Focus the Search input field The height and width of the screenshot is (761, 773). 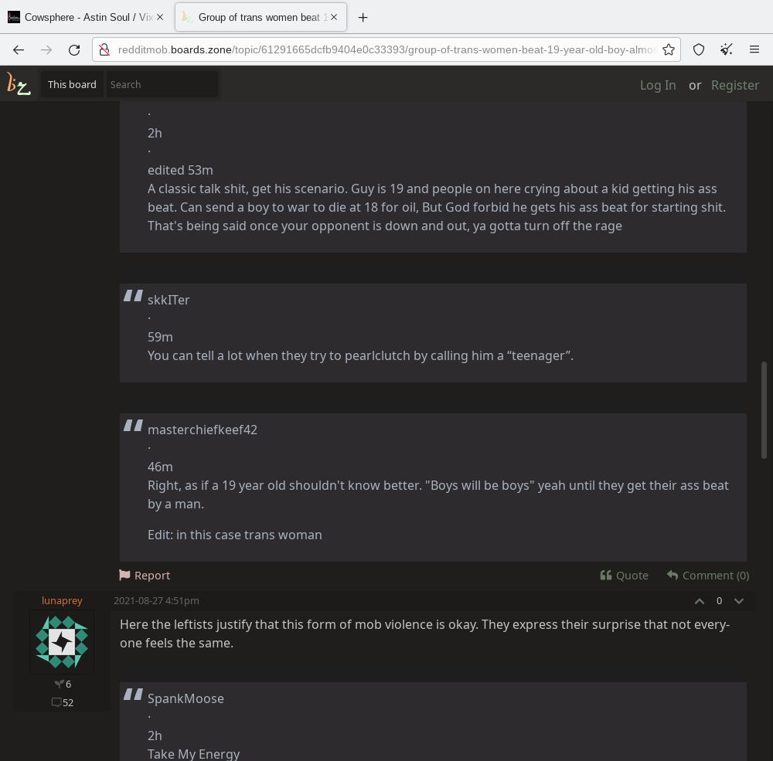pos(162,84)
